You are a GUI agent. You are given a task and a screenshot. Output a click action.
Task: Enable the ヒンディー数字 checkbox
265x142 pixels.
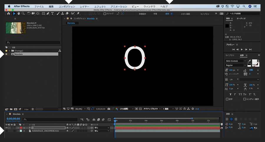tap(244, 99)
